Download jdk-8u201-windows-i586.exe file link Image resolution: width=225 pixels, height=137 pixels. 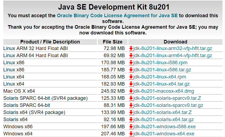[x=165, y=127]
